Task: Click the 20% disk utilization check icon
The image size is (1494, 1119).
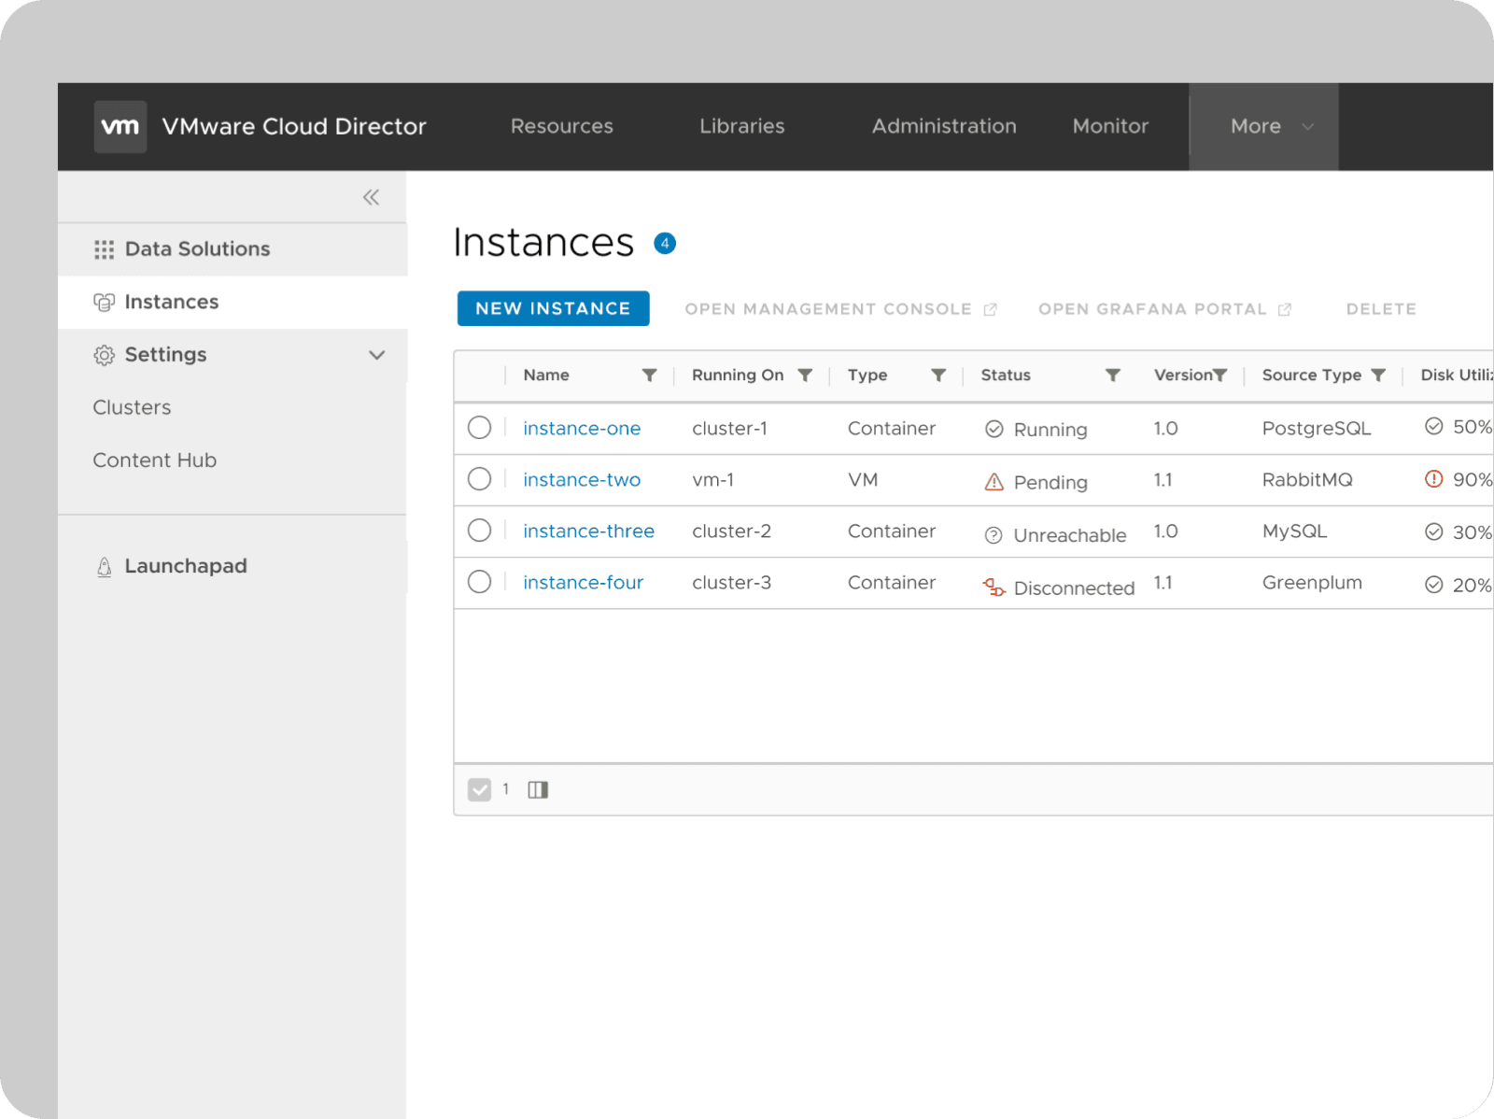Action: [x=1434, y=585]
